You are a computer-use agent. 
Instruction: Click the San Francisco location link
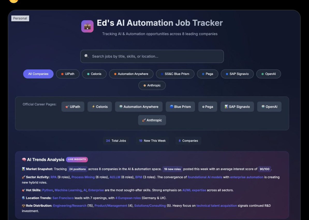point(63,198)
